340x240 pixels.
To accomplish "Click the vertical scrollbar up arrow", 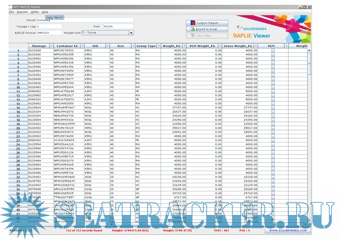I will (309, 51).
